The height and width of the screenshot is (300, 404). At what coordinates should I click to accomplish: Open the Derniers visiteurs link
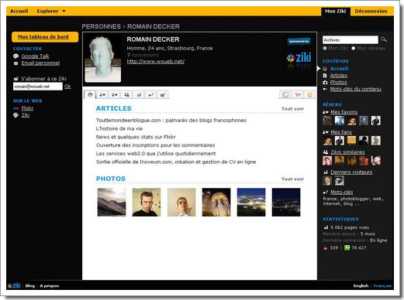[351, 172]
